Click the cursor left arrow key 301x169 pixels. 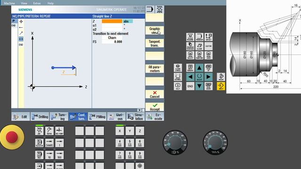[190, 77]
